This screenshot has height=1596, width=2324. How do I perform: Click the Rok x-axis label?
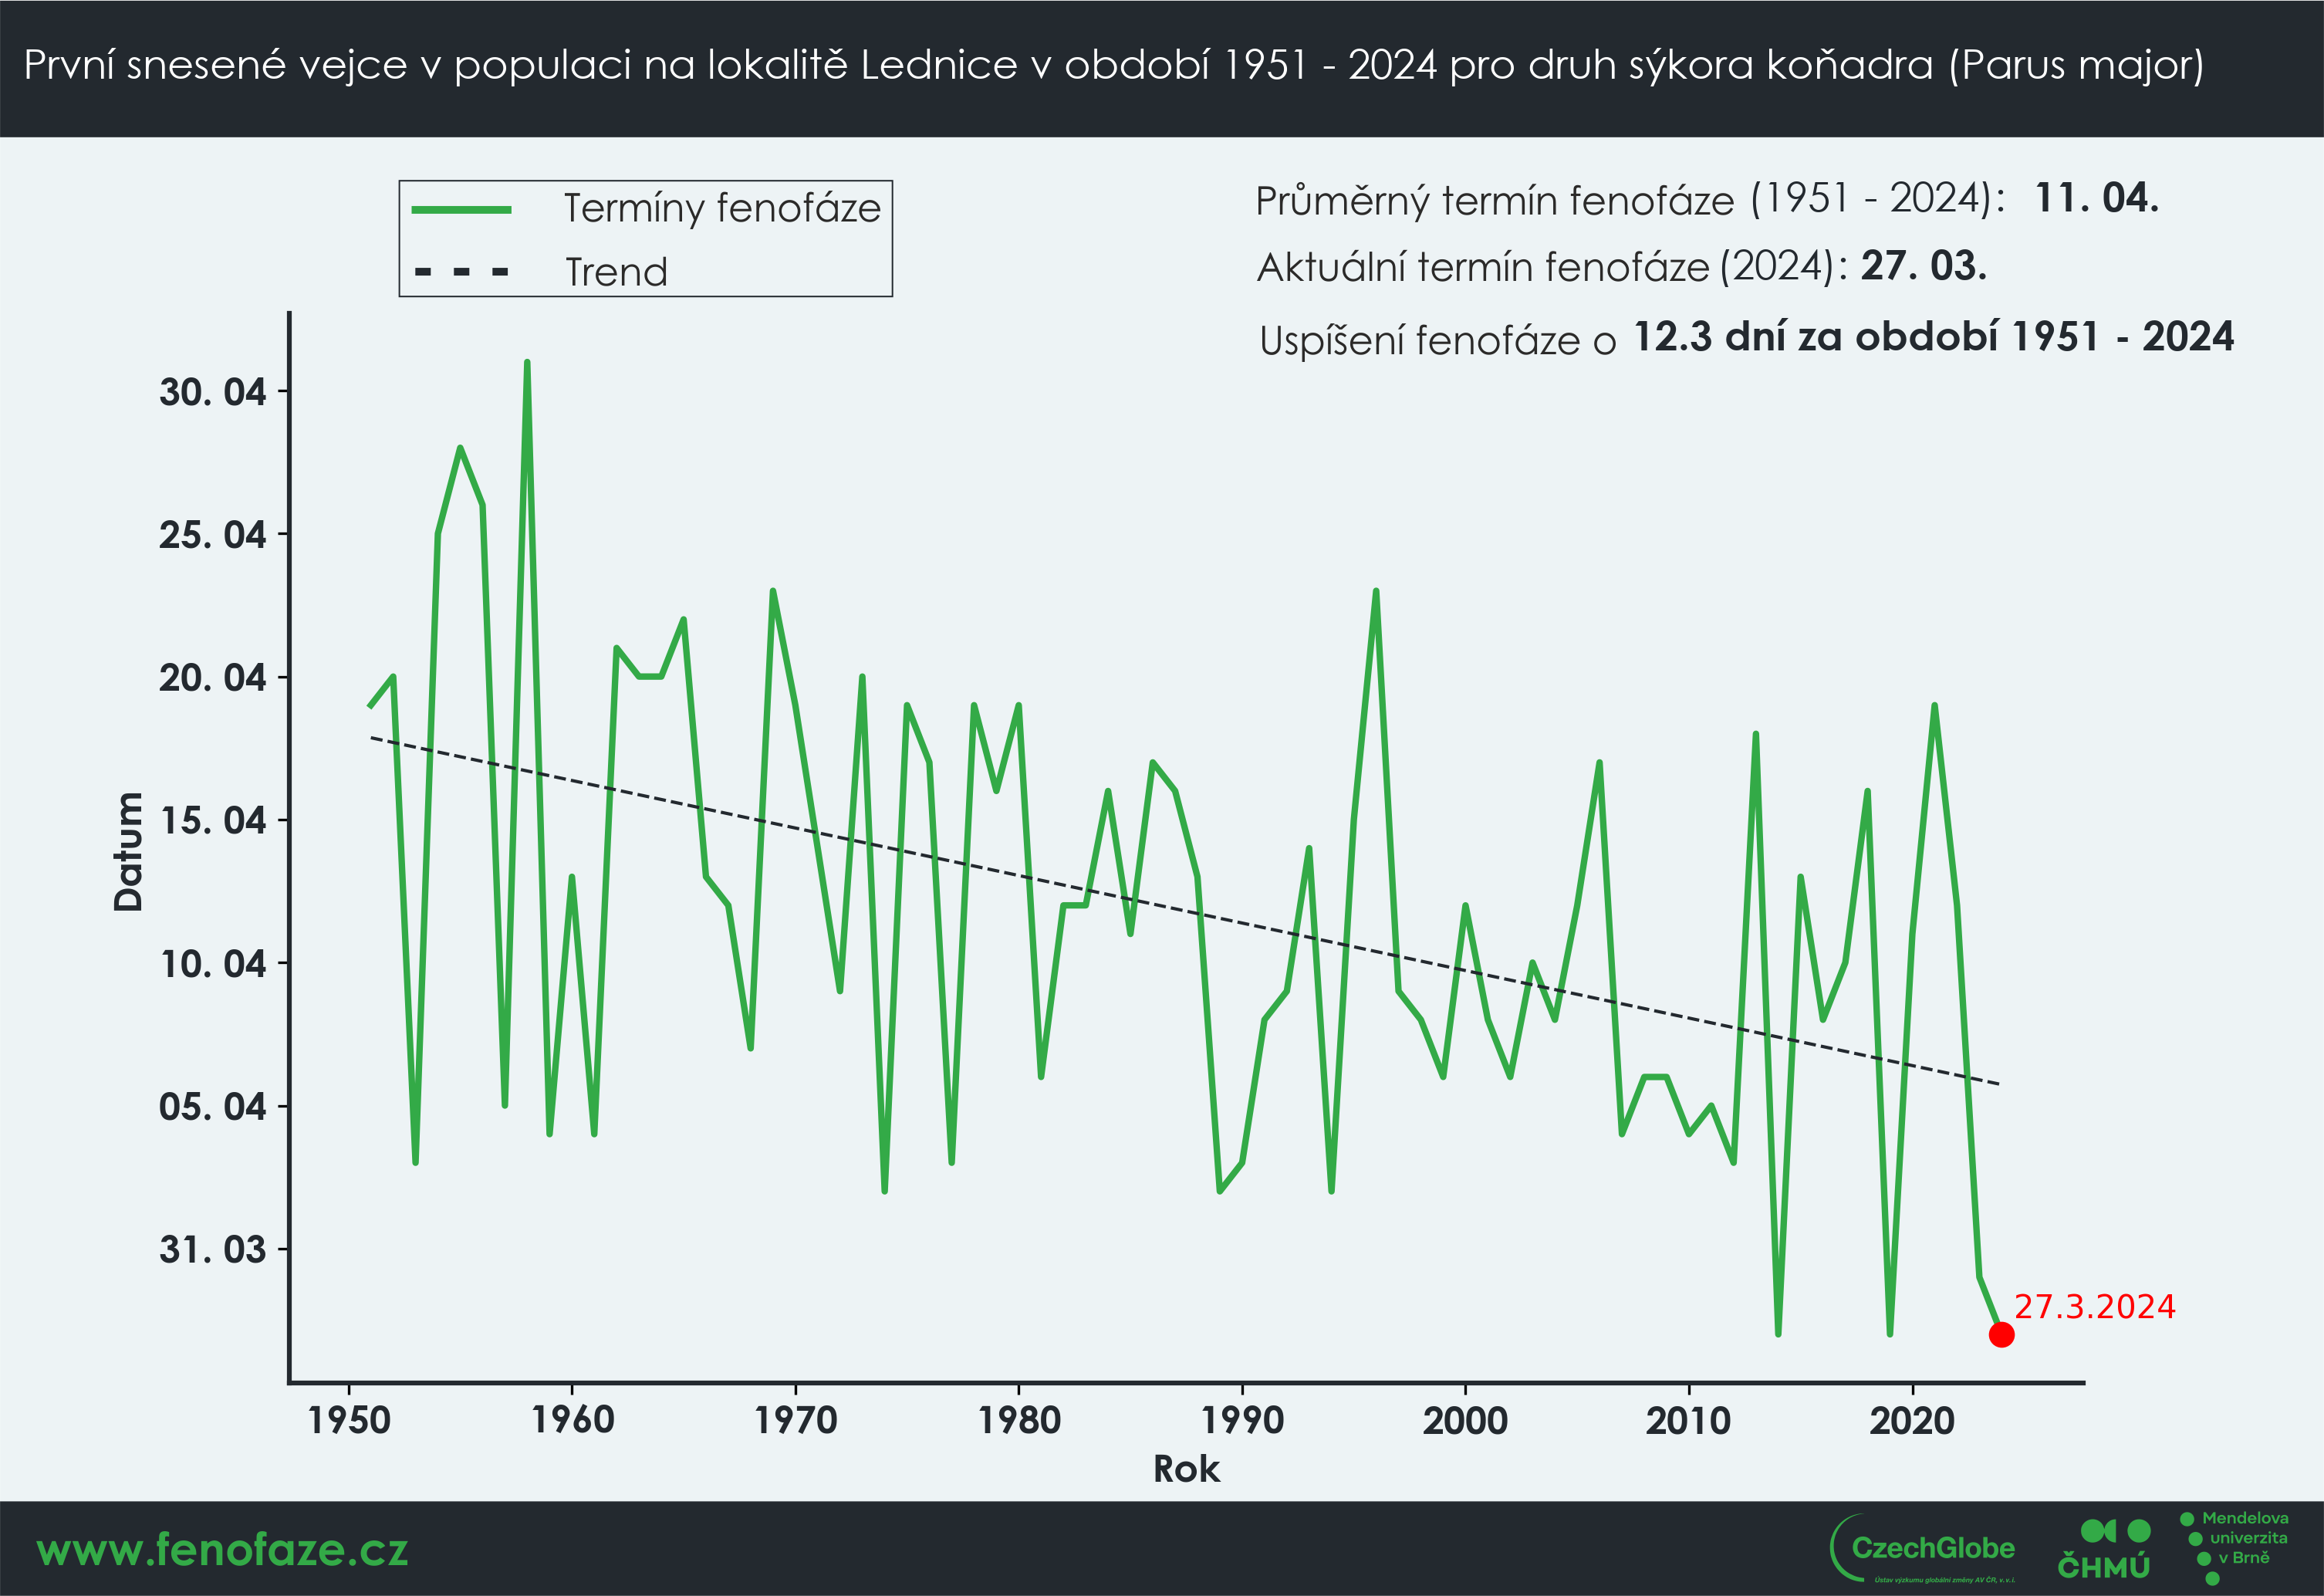1186,1469
